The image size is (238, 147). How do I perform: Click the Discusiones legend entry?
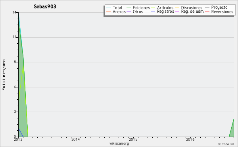(x=189, y=8)
